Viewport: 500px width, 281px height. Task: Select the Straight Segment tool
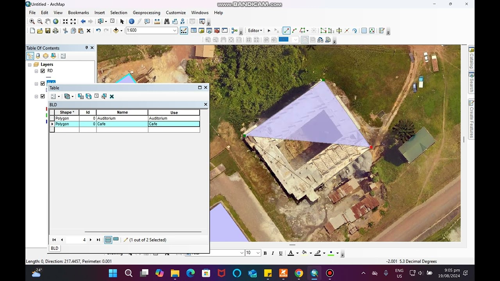(x=286, y=30)
